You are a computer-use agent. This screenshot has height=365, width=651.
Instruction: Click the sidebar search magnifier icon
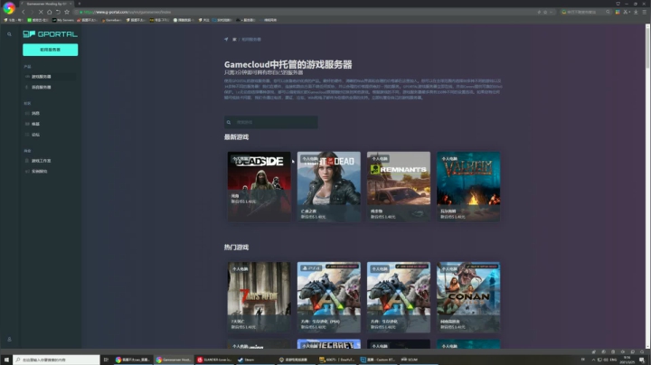pyautogui.click(x=9, y=34)
